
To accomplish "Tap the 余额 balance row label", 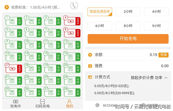I will pyautogui.click(x=99, y=55).
